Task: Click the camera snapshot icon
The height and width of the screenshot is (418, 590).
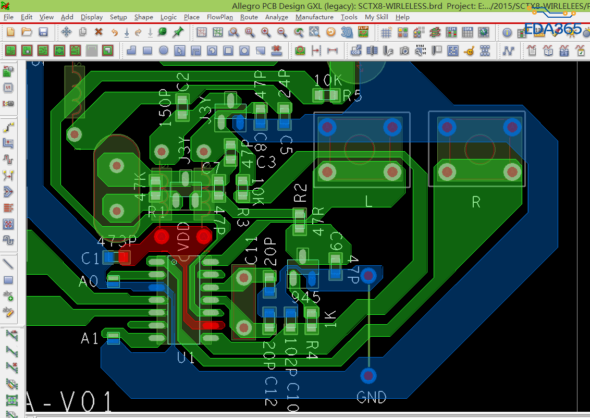Action: click(x=404, y=51)
